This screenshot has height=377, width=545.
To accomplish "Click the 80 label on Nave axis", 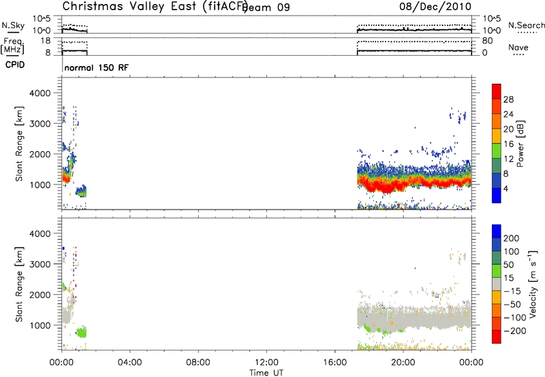I will pyautogui.click(x=487, y=41).
